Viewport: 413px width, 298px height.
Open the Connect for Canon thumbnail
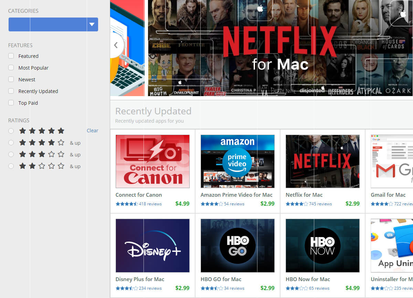[x=152, y=161]
